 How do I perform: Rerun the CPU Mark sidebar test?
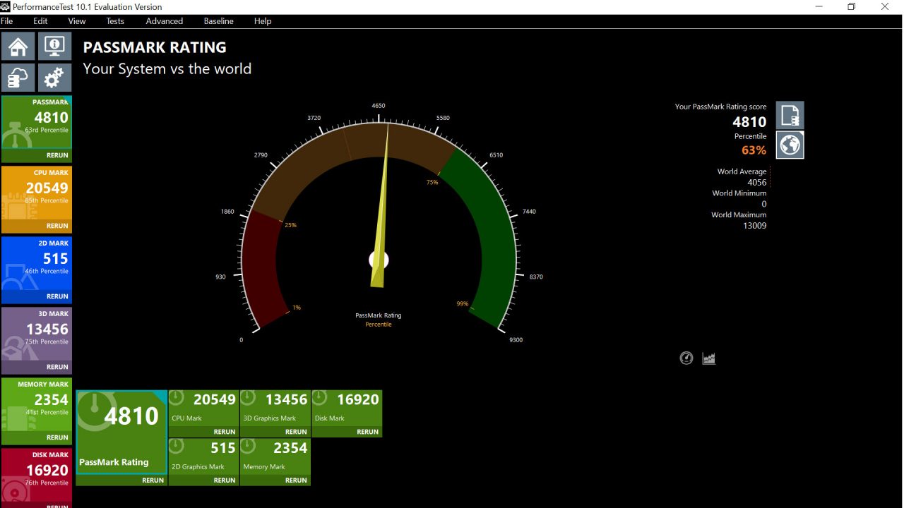coord(57,226)
